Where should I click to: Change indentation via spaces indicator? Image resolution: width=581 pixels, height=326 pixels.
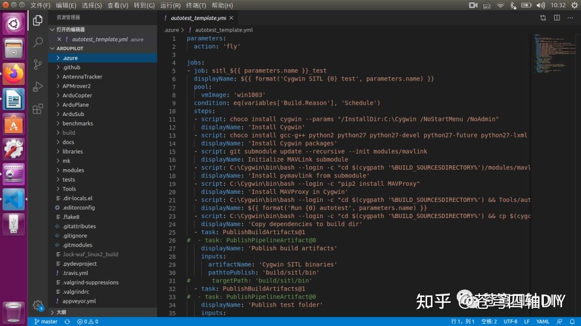488,322
